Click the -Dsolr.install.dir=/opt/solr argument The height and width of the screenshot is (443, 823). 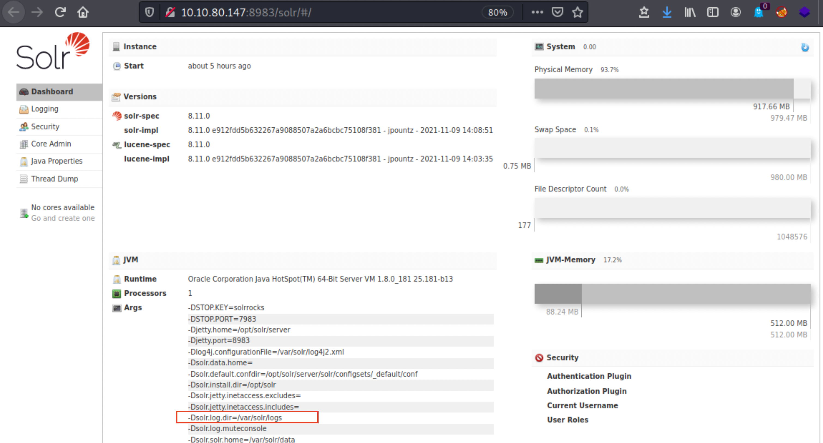click(232, 385)
